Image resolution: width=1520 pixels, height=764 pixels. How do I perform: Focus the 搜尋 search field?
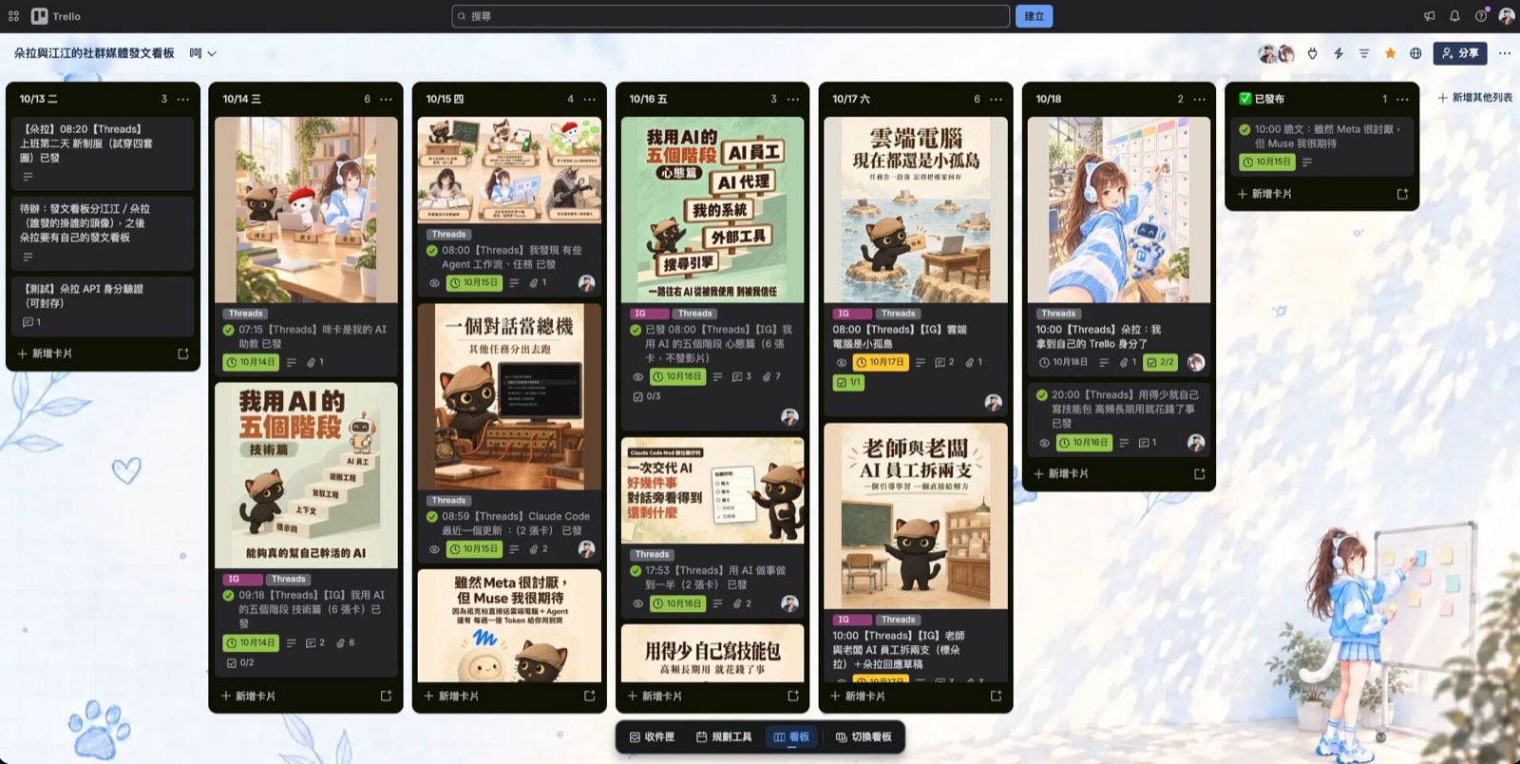(x=730, y=16)
